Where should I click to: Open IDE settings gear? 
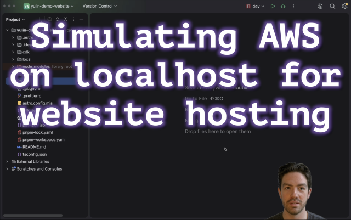345,6
